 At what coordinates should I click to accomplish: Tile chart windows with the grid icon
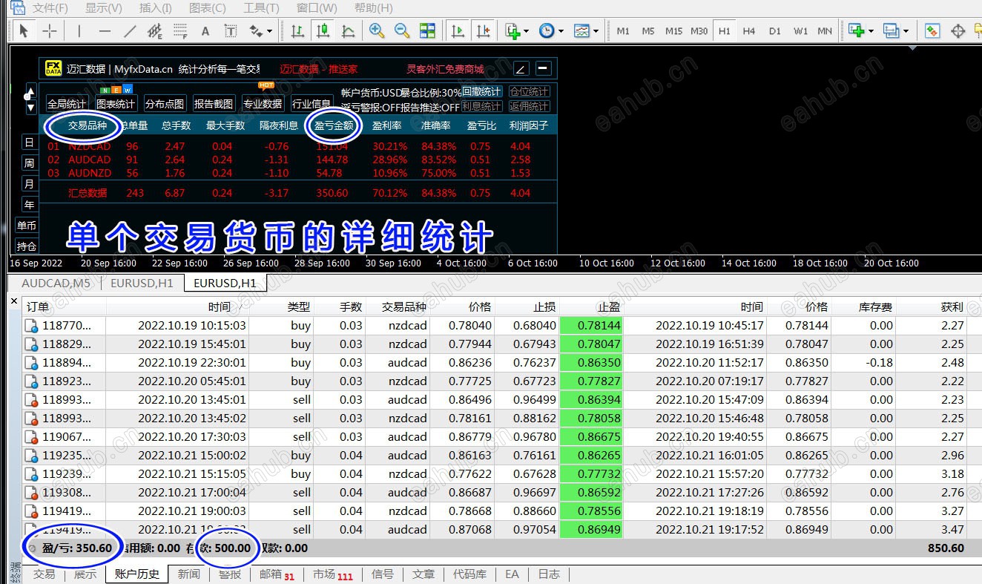427,31
